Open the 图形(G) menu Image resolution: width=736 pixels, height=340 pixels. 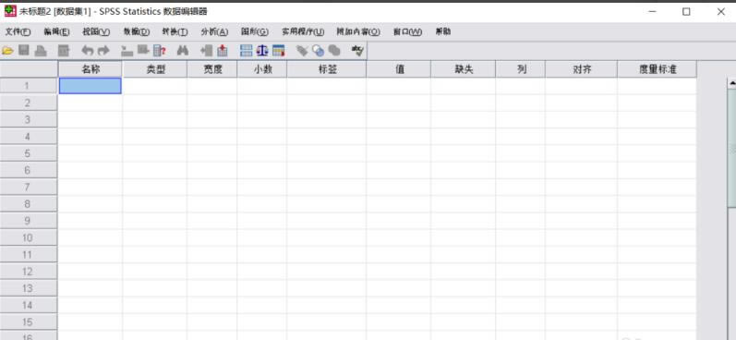tap(255, 32)
